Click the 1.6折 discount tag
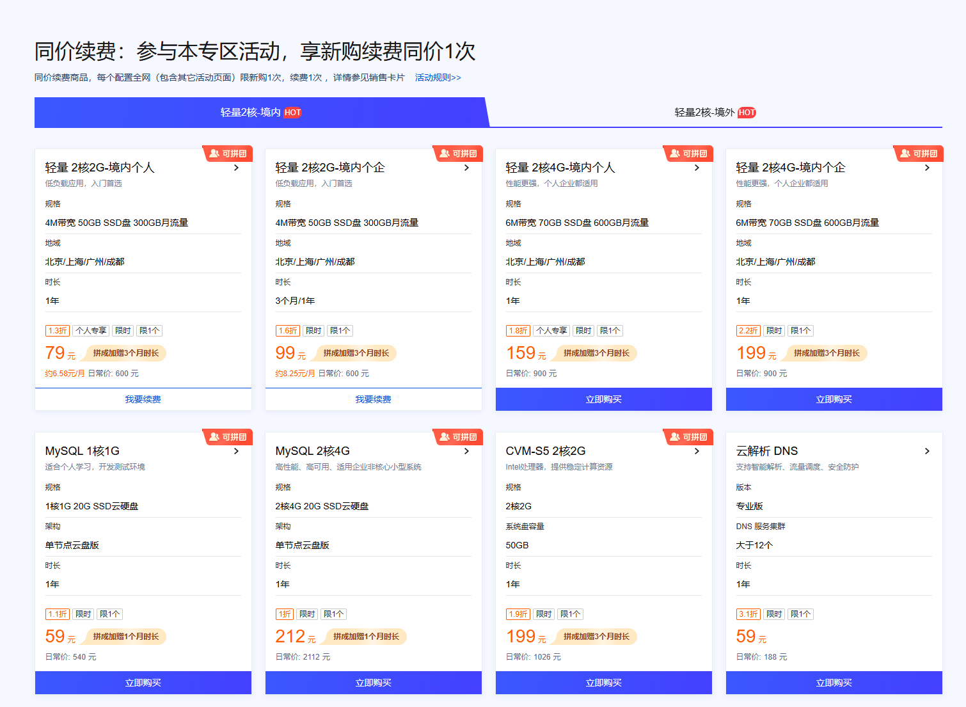This screenshot has width=966, height=707. point(288,331)
